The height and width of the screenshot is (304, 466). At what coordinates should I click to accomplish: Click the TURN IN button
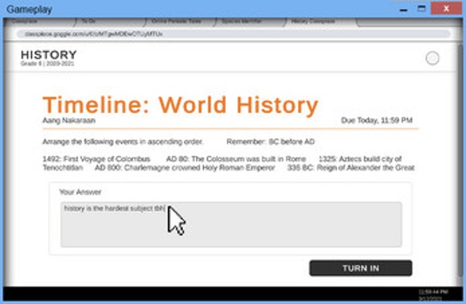point(361,268)
